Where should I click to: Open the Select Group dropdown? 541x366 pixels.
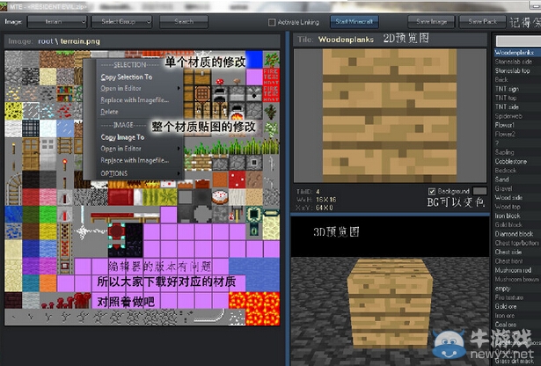(121, 22)
